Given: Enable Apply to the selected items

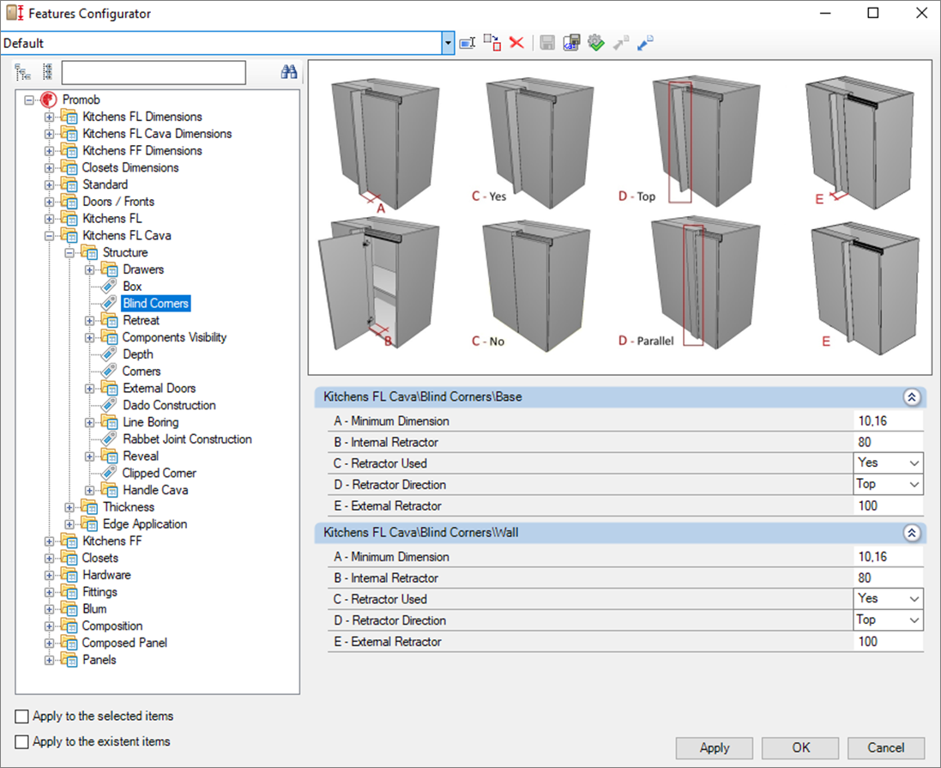Looking at the screenshot, I should [22, 717].
